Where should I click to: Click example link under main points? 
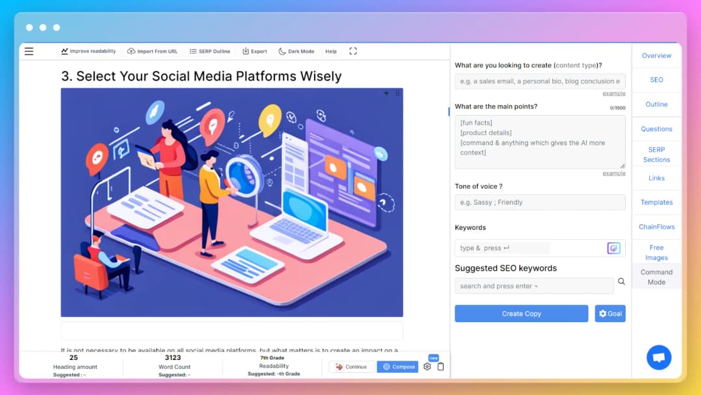[614, 173]
